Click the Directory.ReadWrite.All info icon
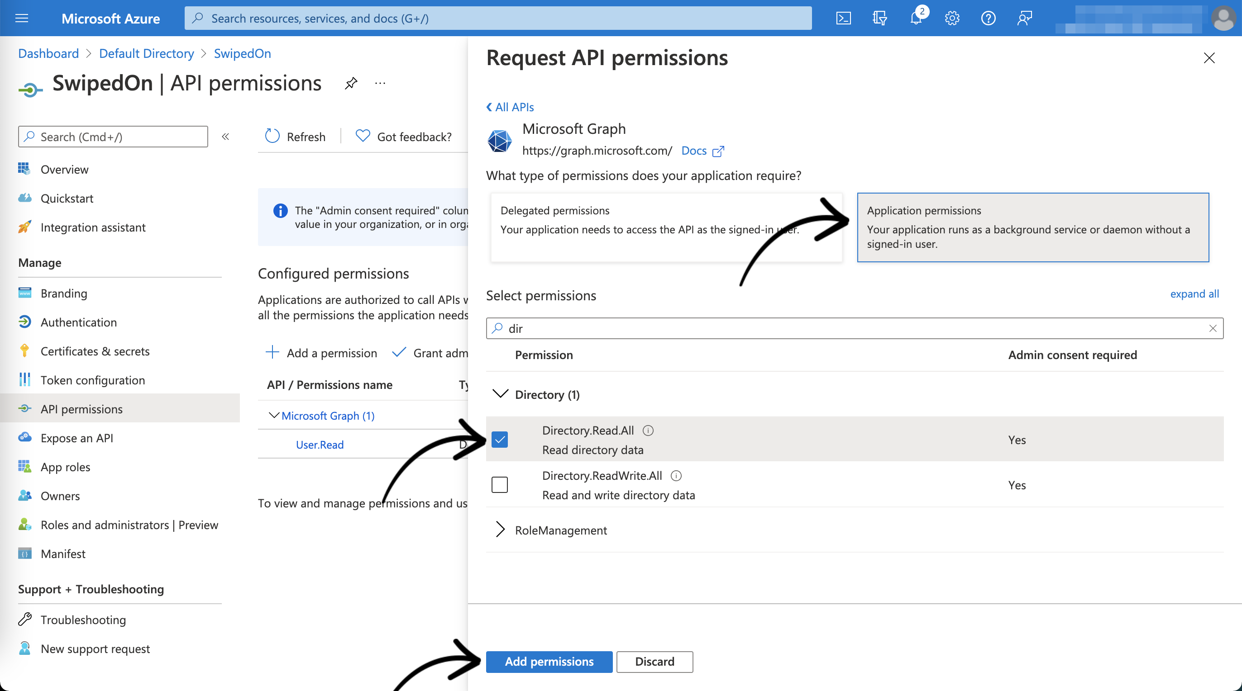 point(676,476)
